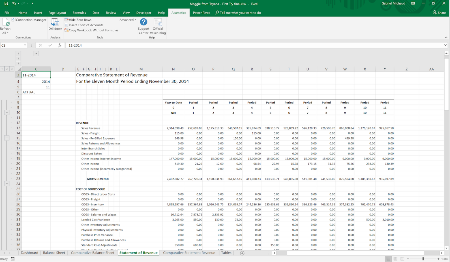
Task: Collapse the ribbon with the chevron
Action: pyautogui.click(x=446, y=37)
